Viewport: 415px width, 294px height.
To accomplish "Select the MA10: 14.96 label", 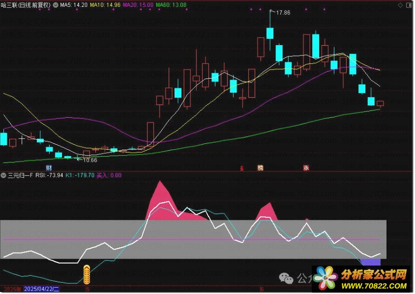I will (x=105, y=5).
